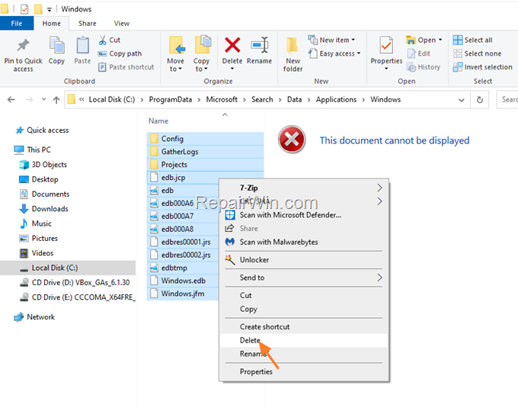Expand the 7-Zip submenu
This screenshot has height=408, width=518.
[379, 188]
